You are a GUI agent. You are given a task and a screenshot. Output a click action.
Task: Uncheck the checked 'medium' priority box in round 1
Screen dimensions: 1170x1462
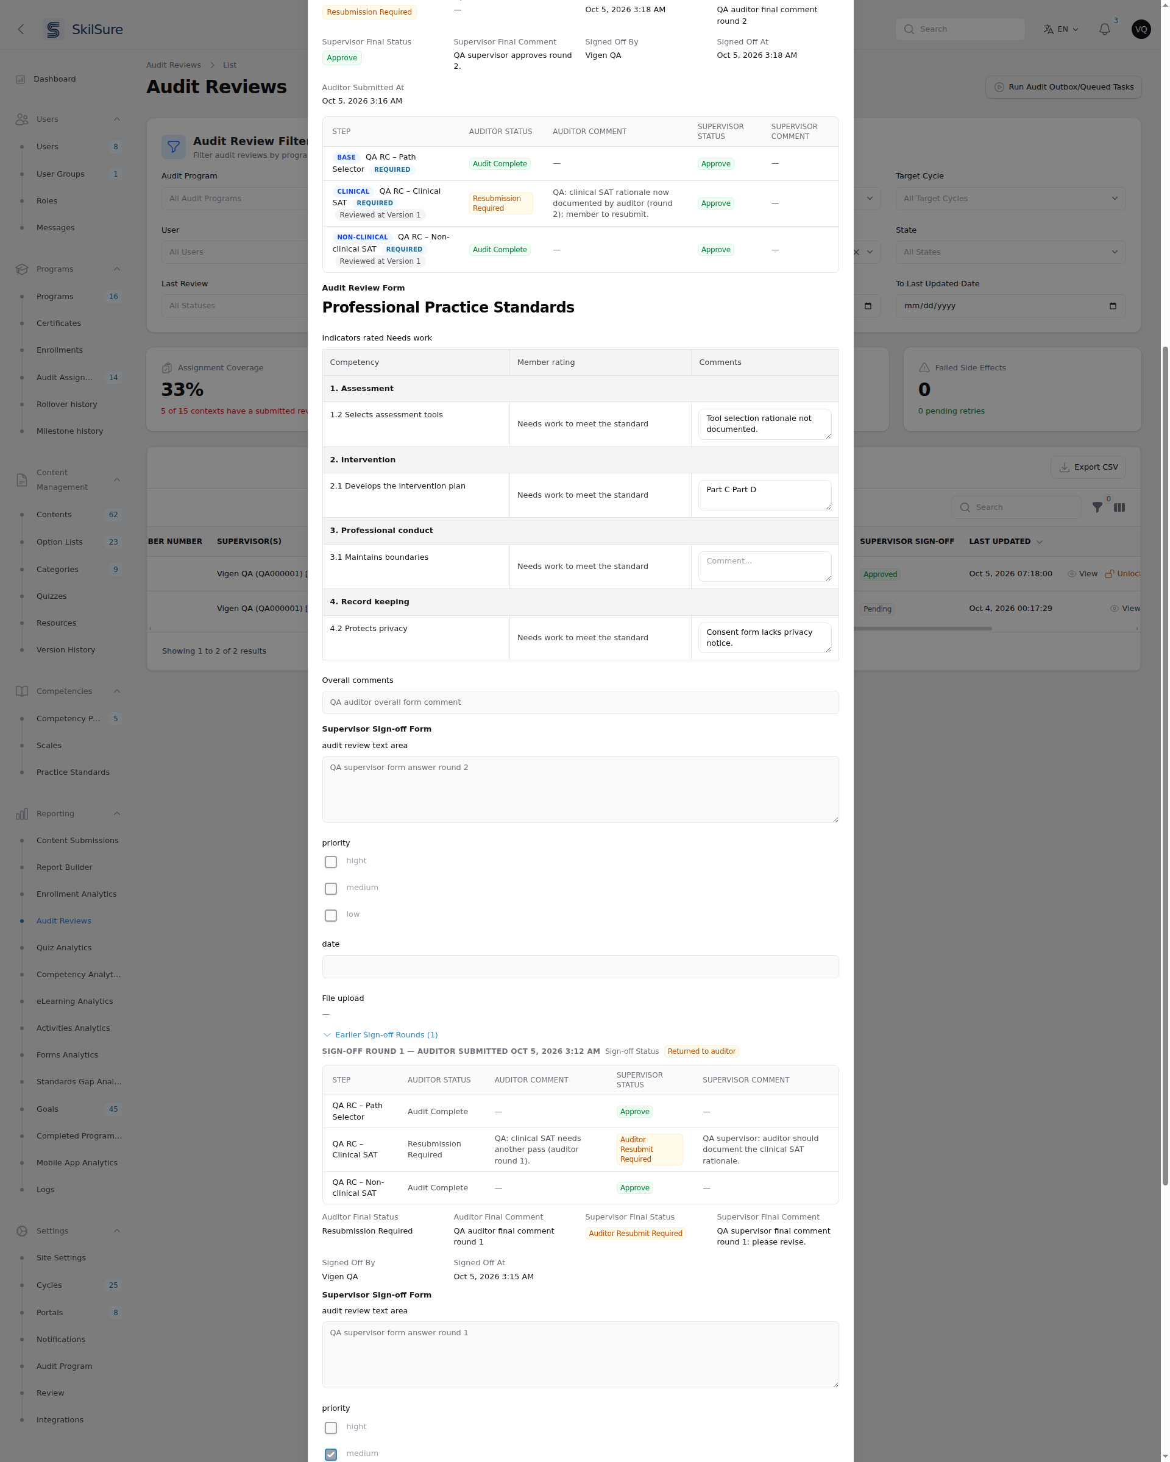point(330,1455)
